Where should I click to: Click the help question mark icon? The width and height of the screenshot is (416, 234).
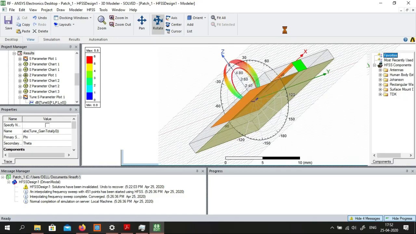[x=405, y=40]
